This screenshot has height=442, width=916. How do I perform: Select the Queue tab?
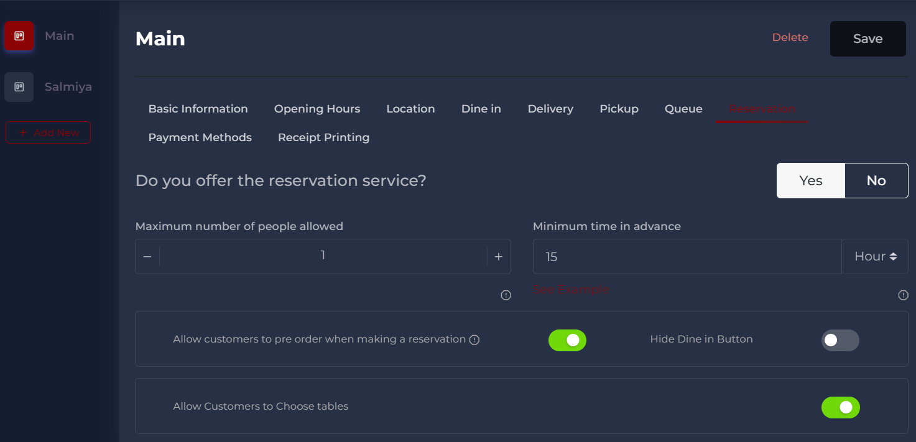point(683,108)
